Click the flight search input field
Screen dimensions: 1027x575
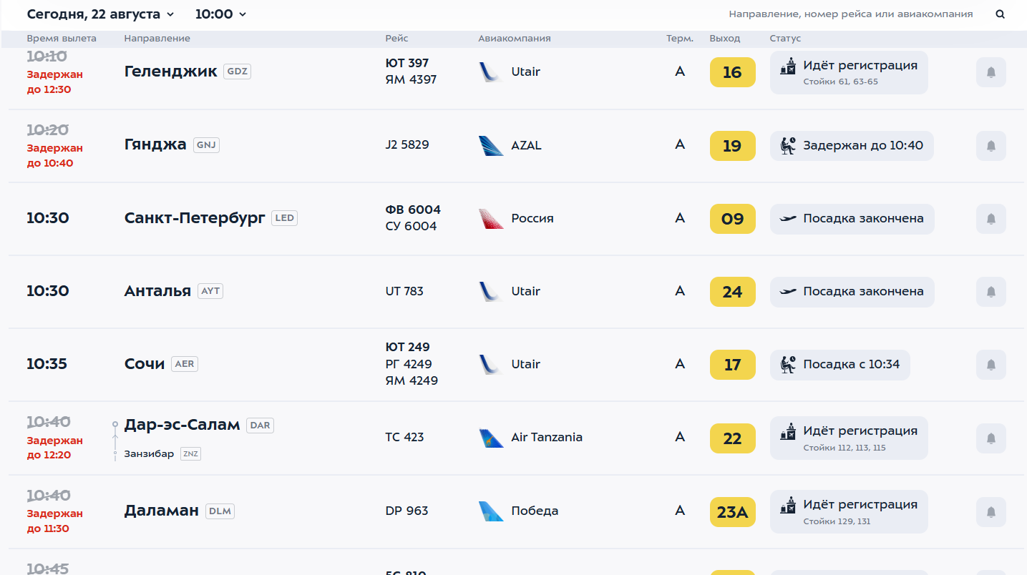pyautogui.click(x=850, y=14)
